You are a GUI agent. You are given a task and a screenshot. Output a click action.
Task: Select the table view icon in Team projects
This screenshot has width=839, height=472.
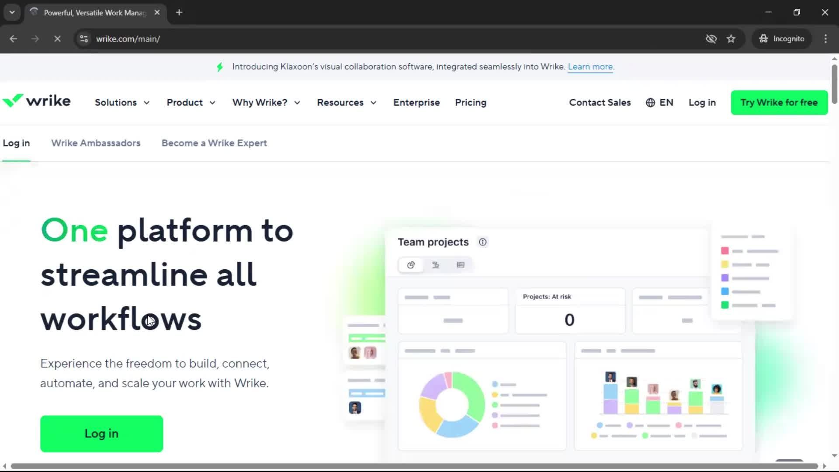click(x=461, y=265)
